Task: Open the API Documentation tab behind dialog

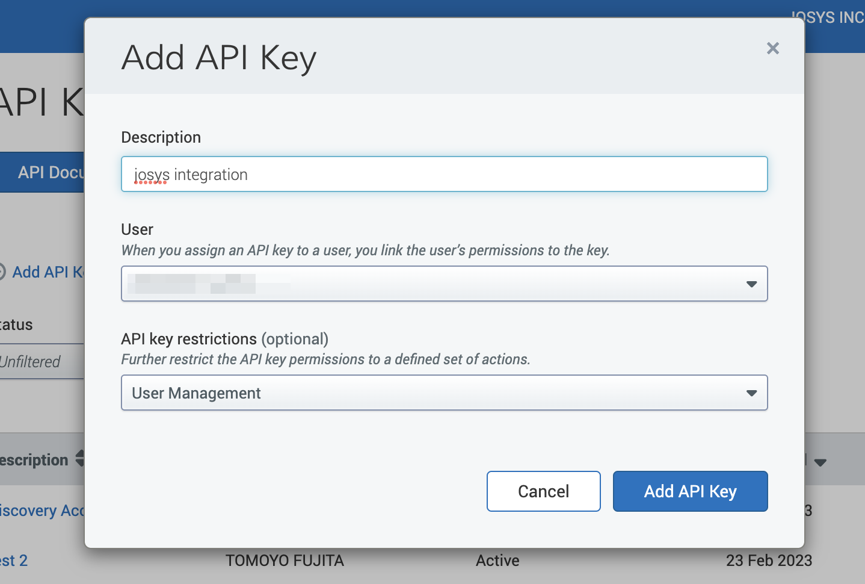Action: (48, 173)
